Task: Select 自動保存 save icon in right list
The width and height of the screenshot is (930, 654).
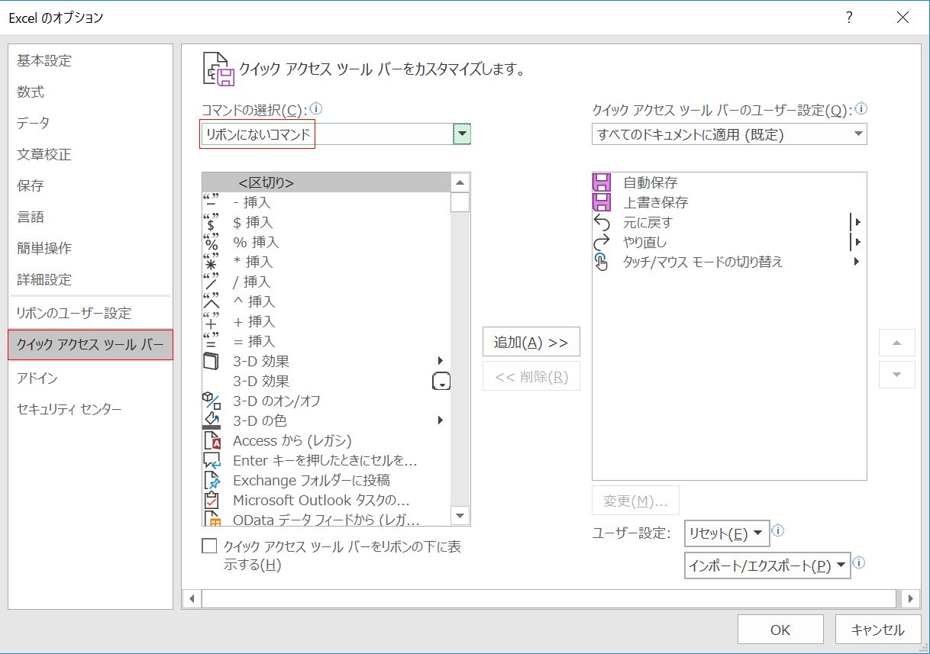Action: tap(602, 182)
